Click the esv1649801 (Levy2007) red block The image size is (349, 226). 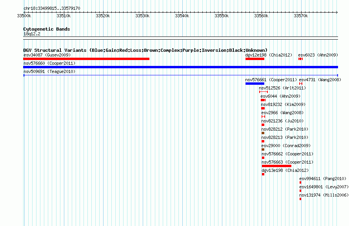(x=300, y=191)
